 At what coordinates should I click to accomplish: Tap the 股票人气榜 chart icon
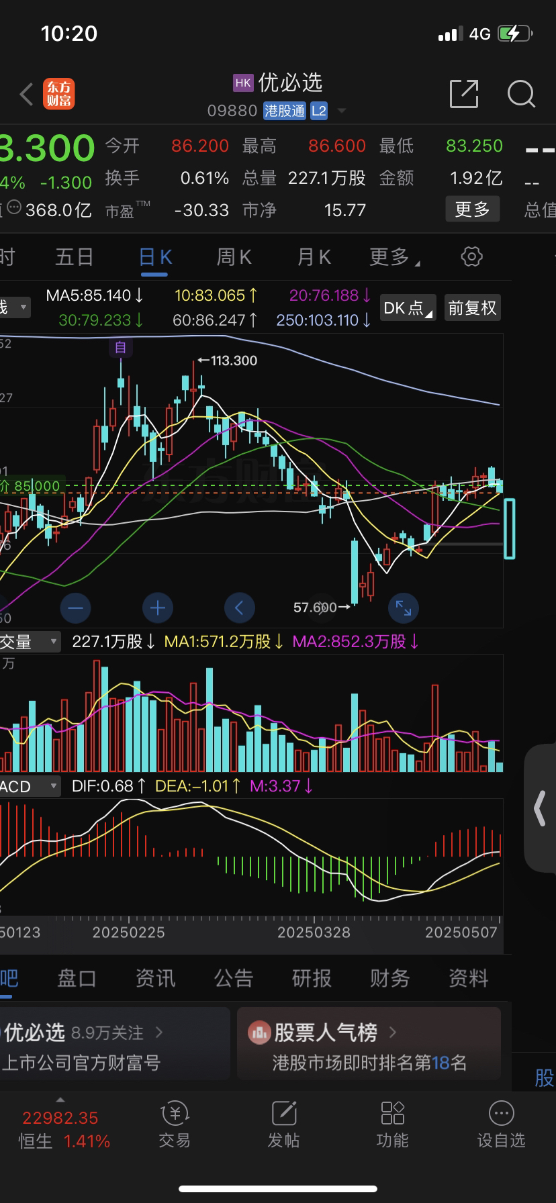pos(259,1032)
